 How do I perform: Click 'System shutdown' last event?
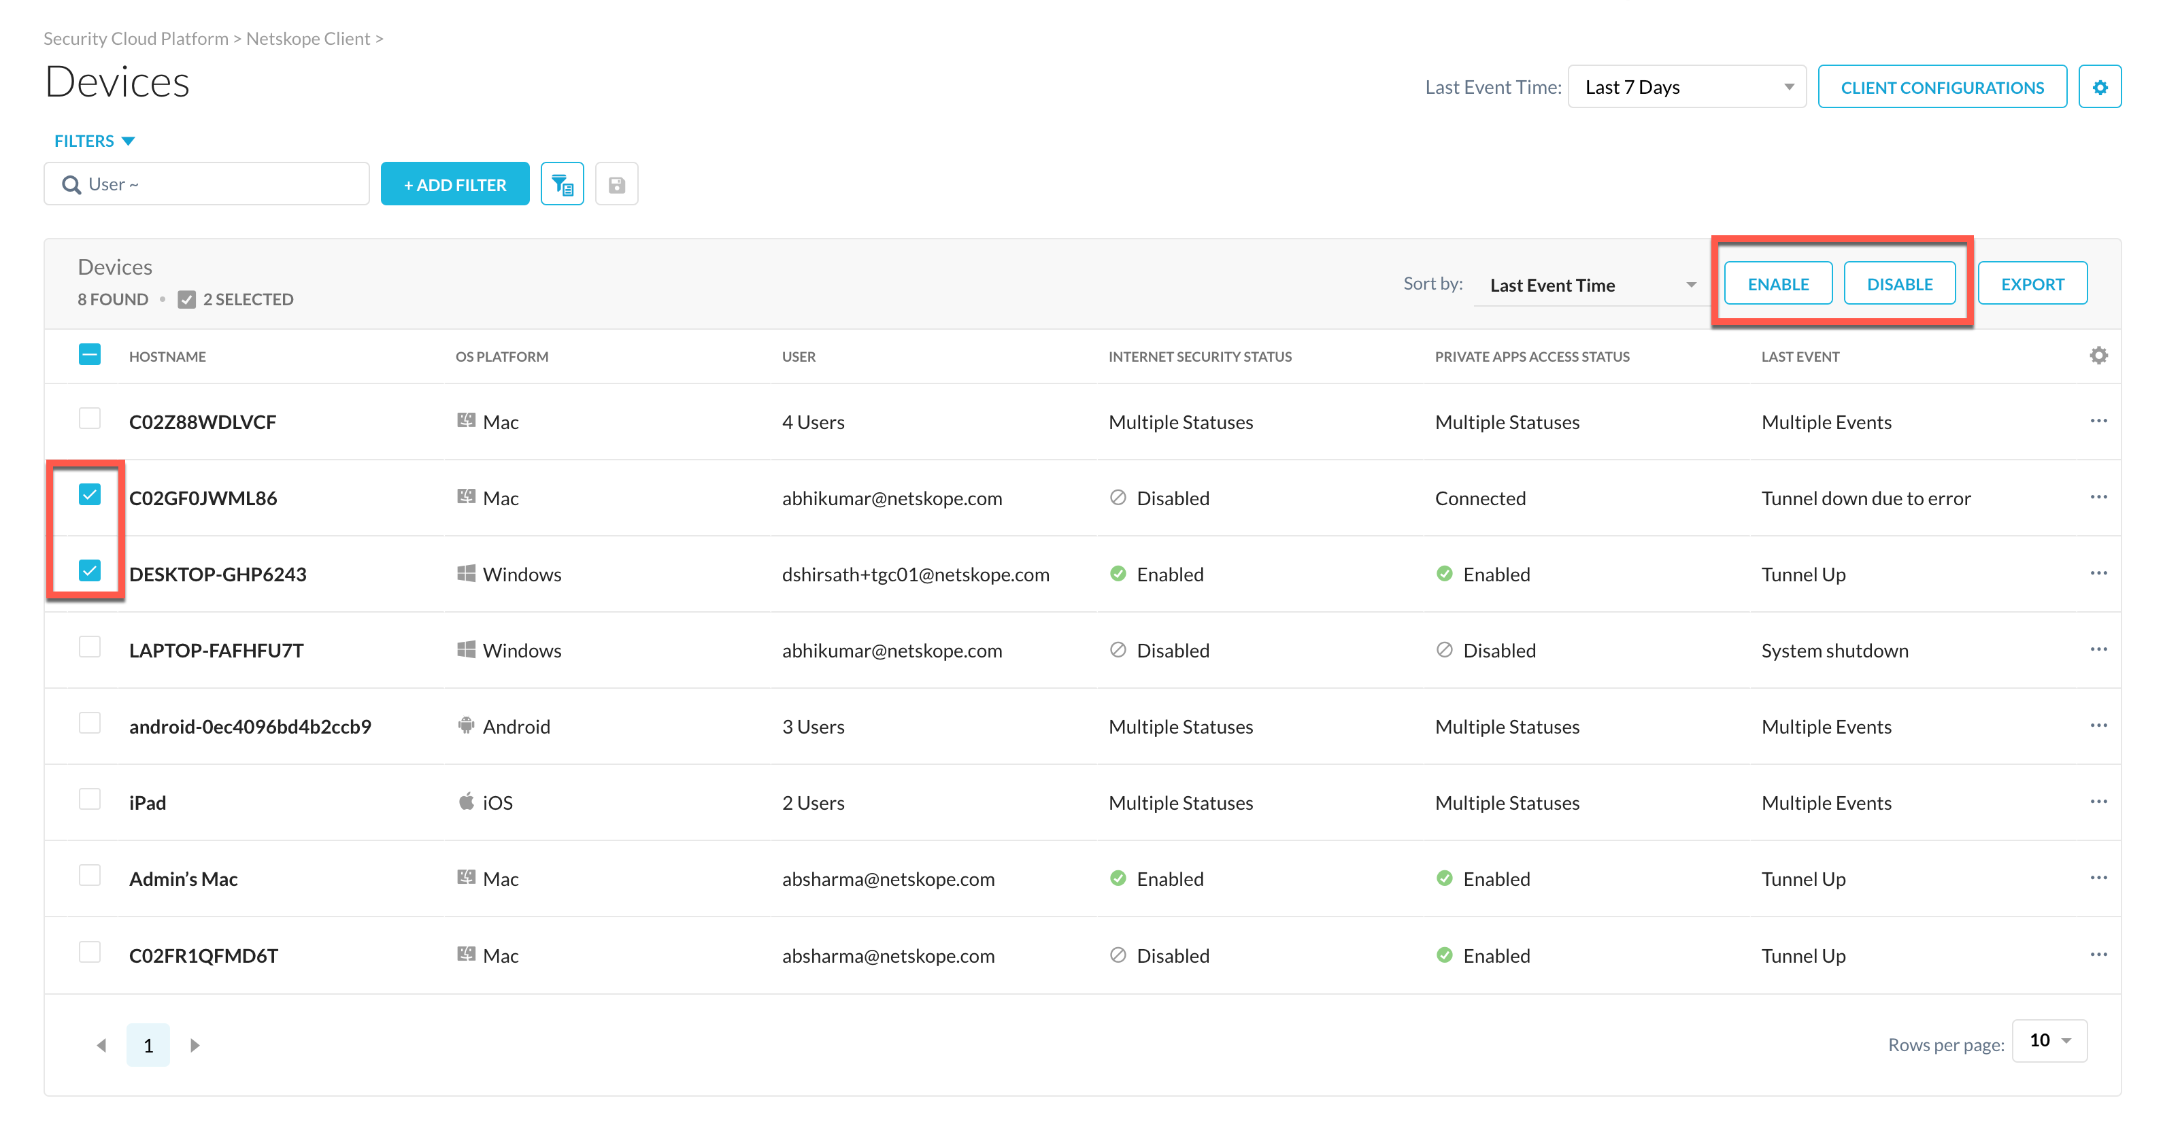click(x=1834, y=651)
